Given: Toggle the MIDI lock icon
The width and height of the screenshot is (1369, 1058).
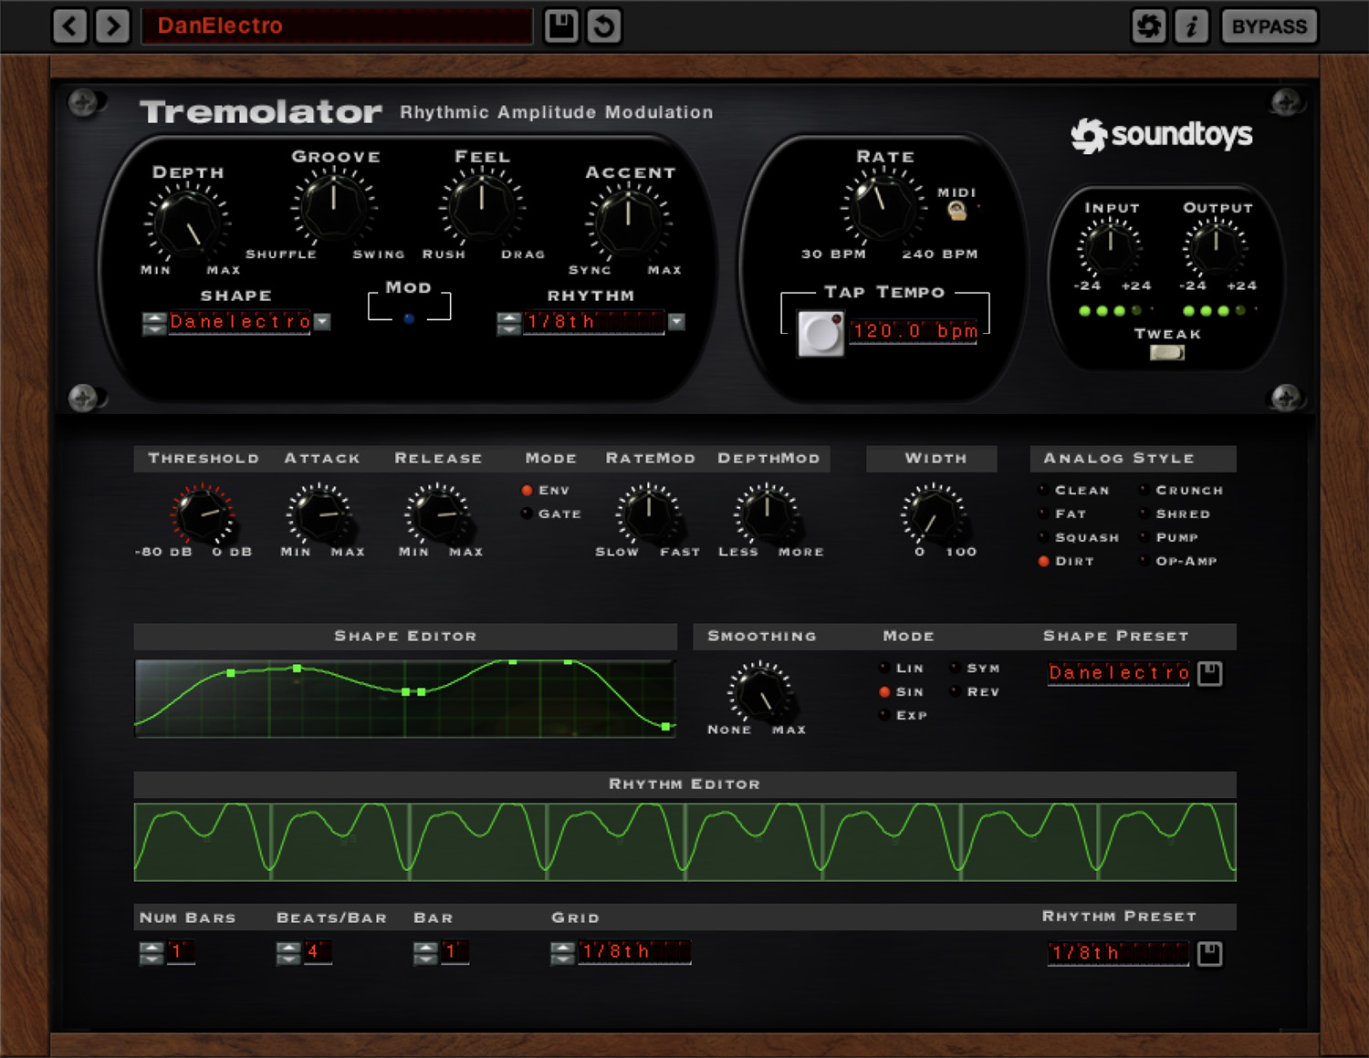Looking at the screenshot, I should coord(956,212).
